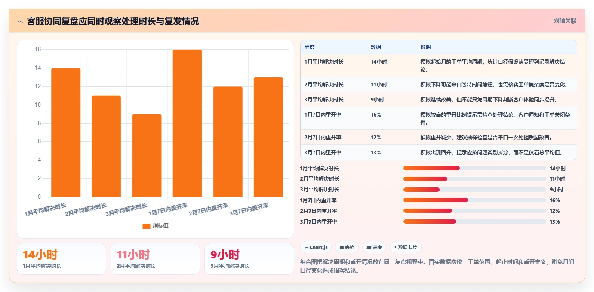Select the 进度 tag chip
The width and height of the screenshot is (594, 292).
[x=374, y=247]
